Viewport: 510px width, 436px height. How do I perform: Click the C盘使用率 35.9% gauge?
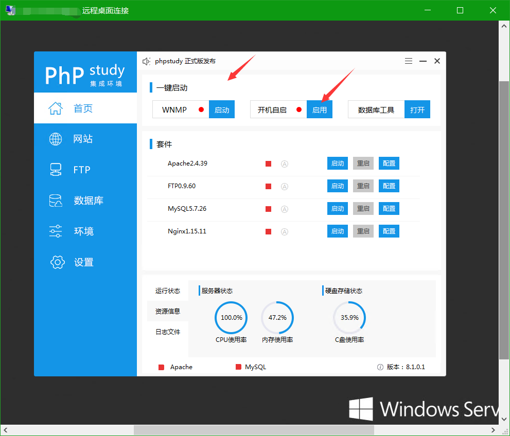[x=349, y=318]
